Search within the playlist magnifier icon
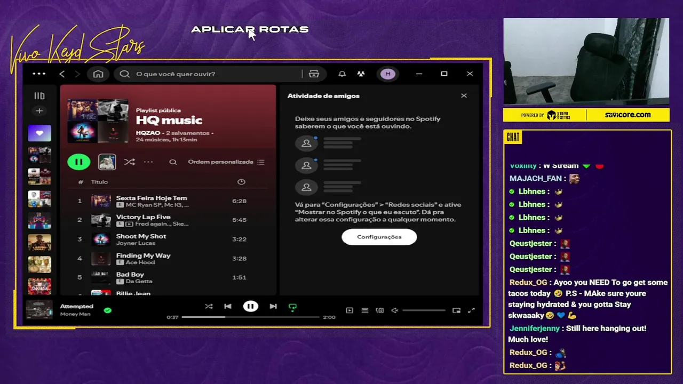This screenshot has width=683, height=384. tap(173, 162)
